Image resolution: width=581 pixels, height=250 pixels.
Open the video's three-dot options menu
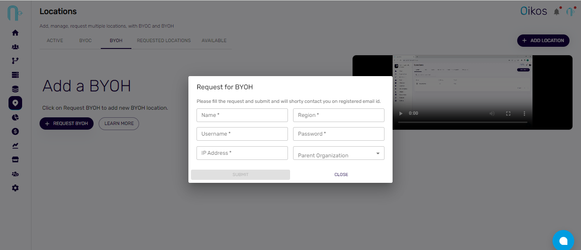524,114
